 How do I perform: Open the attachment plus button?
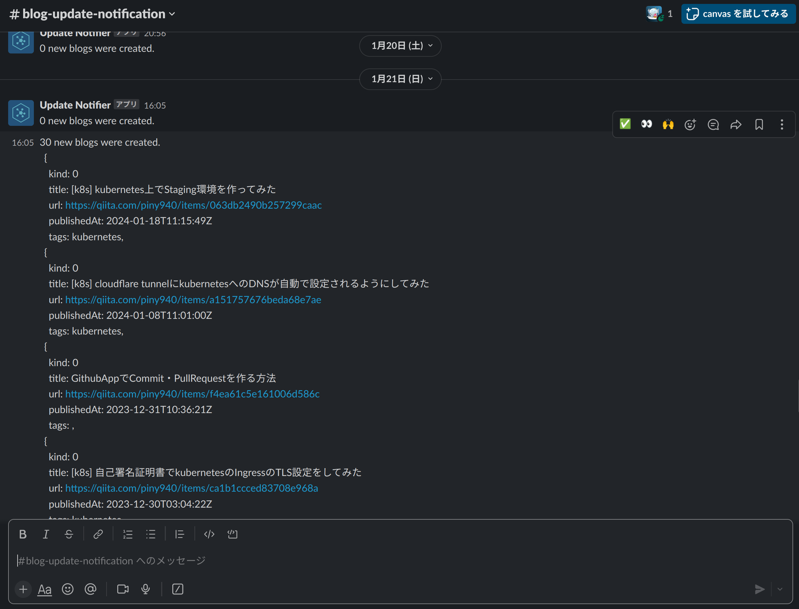23,589
